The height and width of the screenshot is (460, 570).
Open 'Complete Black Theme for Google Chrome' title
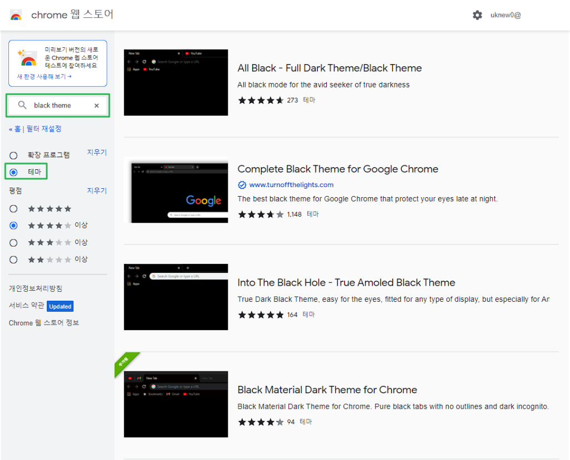pyautogui.click(x=338, y=169)
